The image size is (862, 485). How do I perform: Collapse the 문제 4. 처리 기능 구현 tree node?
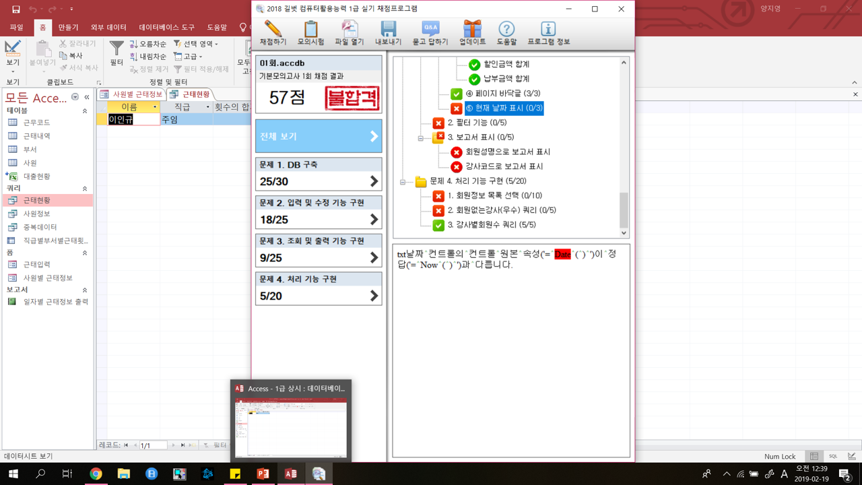click(403, 182)
